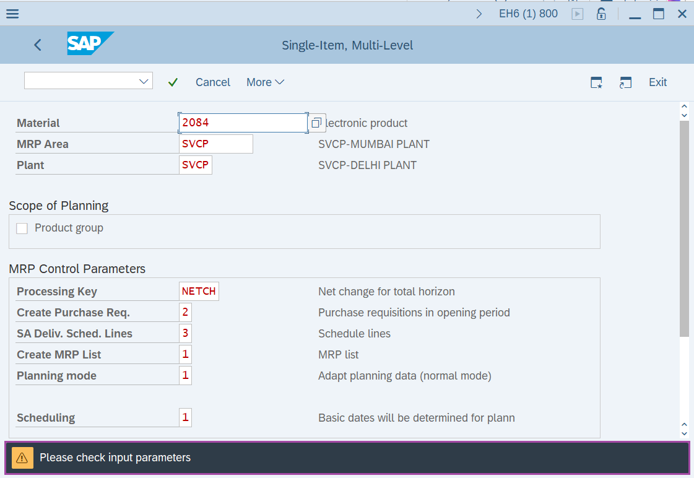Select the Single-Item, Multi-Level title
Image resolution: width=694 pixels, height=478 pixels.
point(347,45)
